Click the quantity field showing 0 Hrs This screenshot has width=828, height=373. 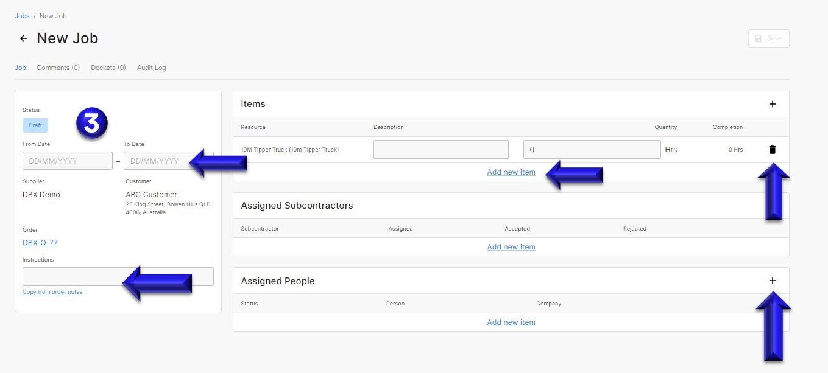[x=591, y=149]
